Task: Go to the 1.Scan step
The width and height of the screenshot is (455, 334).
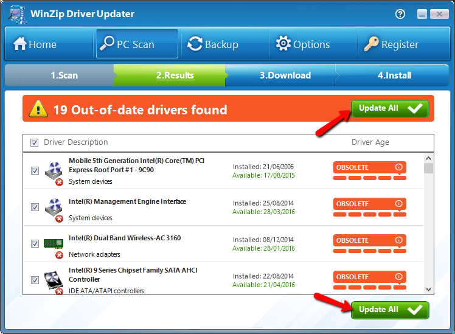Action: (x=64, y=75)
